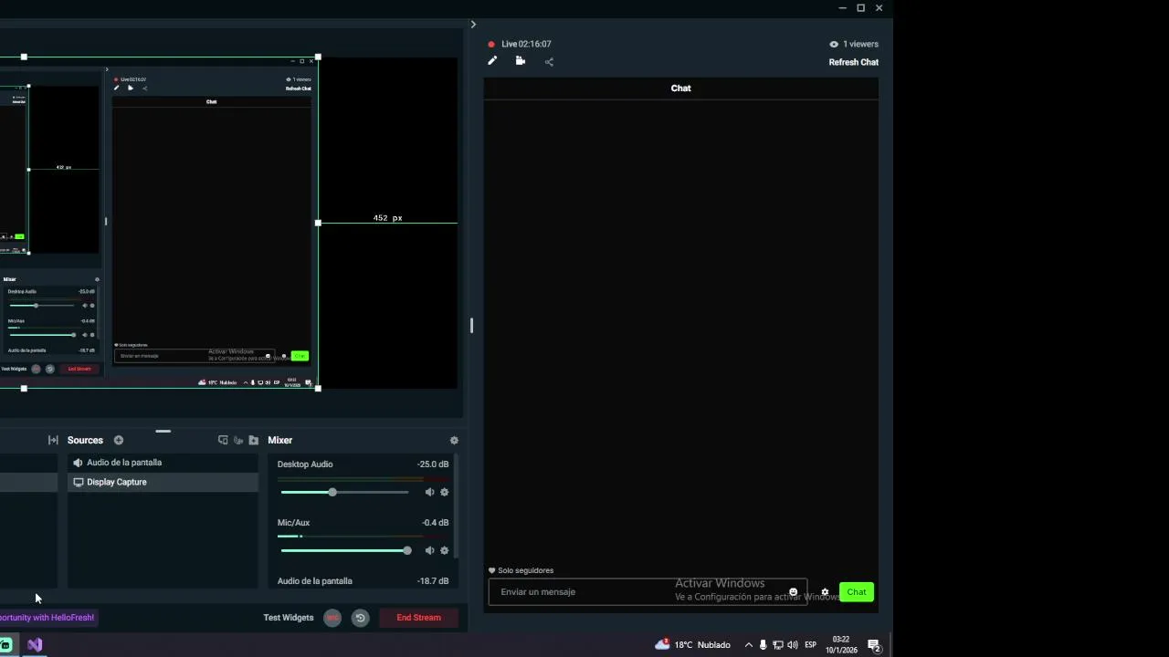Viewport: 1169px width, 657px height.
Task: Click the middle icon left of the Mixer title
Action: pos(238,440)
